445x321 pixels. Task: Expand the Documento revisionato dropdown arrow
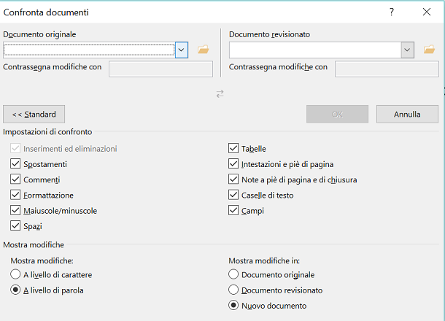[407, 50]
